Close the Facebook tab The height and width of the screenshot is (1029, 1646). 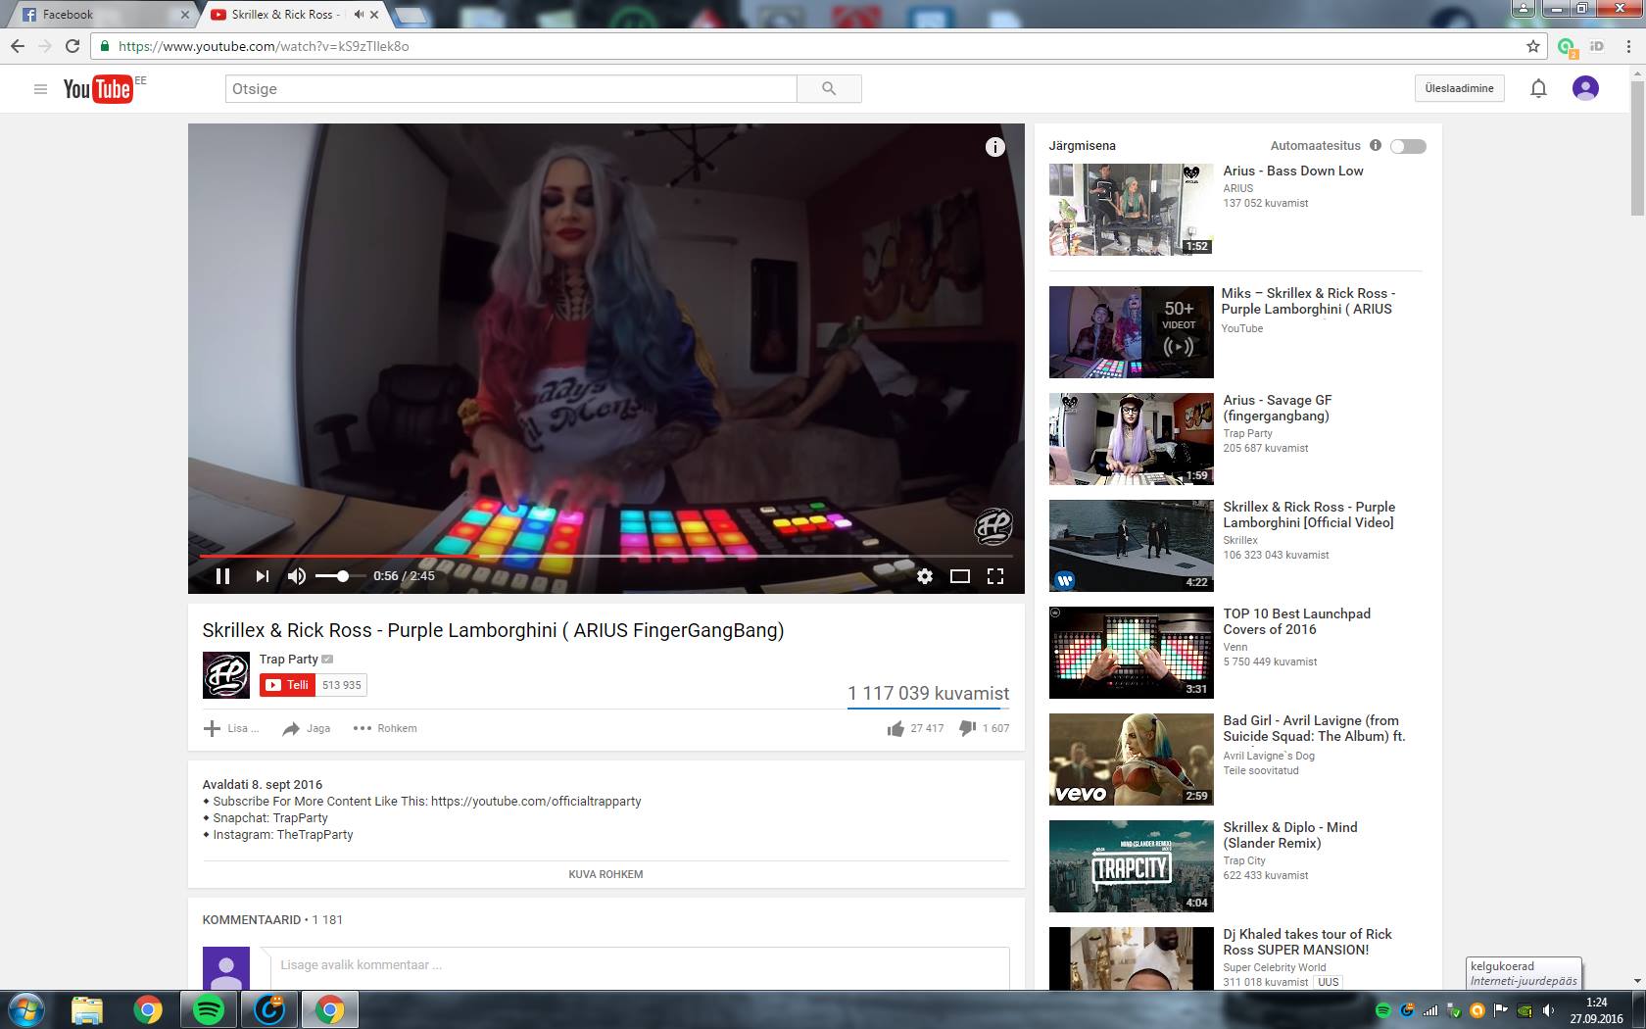[185, 15]
